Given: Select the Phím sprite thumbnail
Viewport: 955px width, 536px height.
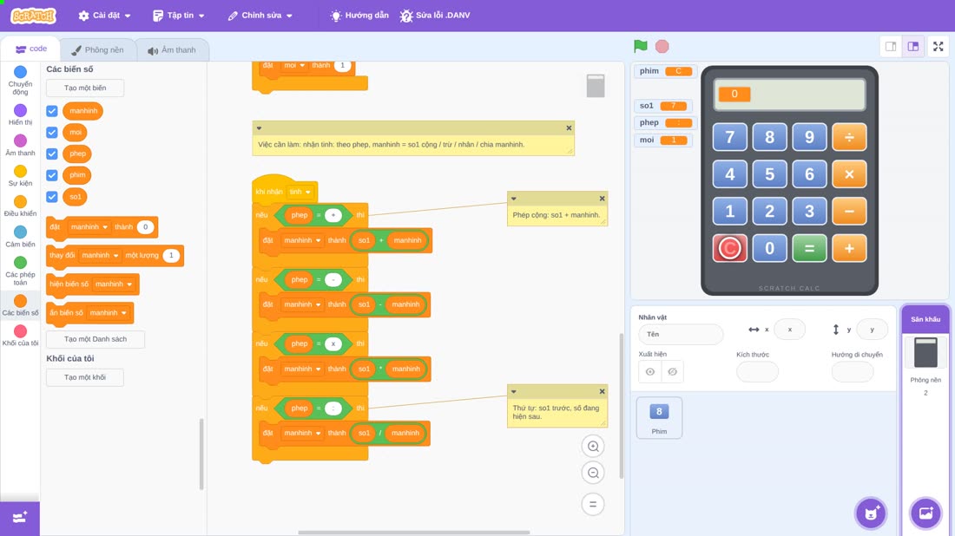Looking at the screenshot, I should pos(659,418).
